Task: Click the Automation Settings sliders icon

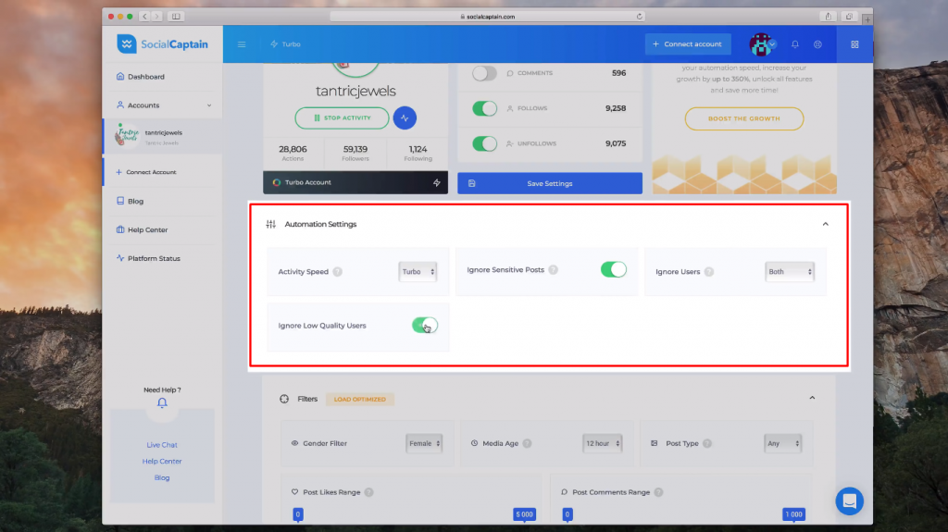Action: pyautogui.click(x=271, y=224)
